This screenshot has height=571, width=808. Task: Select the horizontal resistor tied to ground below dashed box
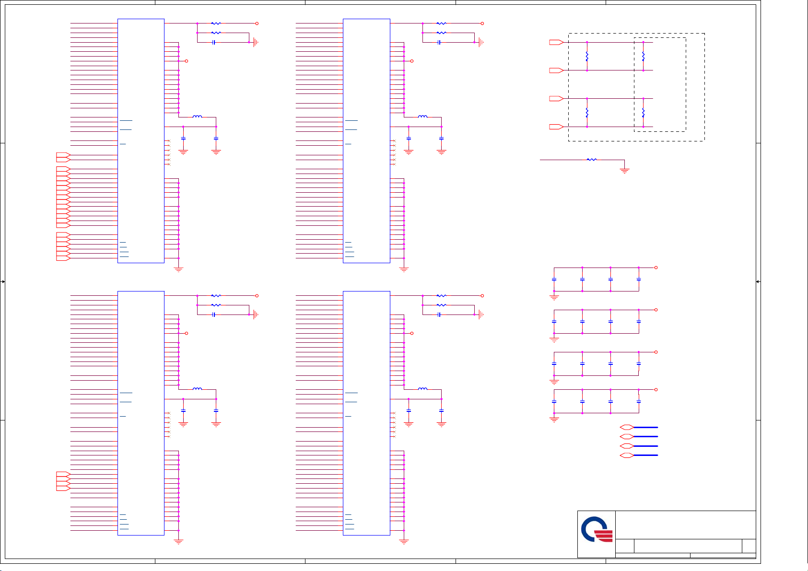[592, 160]
